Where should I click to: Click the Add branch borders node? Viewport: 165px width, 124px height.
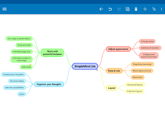[x=150, y=48]
